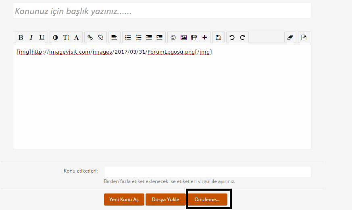The width and height of the screenshot is (352, 210).
Task: Save the draft with the floppy disk icon
Action: [218, 37]
